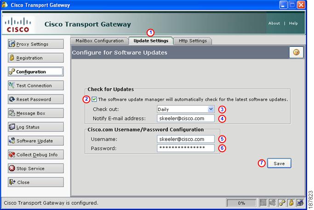314x210 pixels.
Task: Open the Software Update page
Action: [36, 141]
